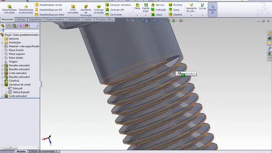Choose Ressalto/base por limite
Image resolution: width=272 pixels, height=153 pixels.
(x=49, y=14)
